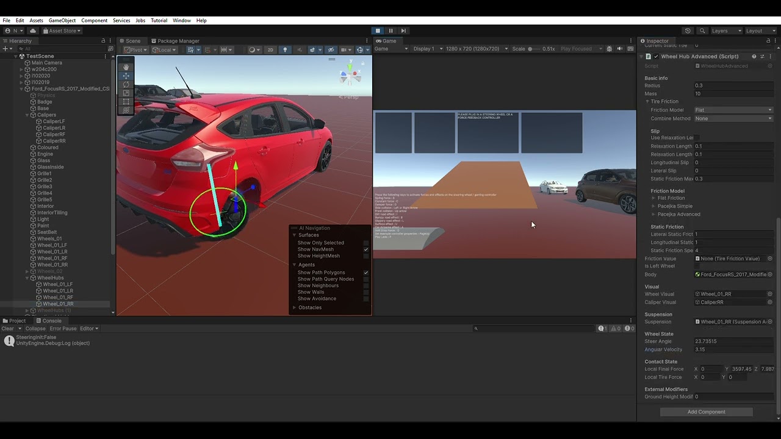Click the Step Frame icon next to Pause
Image resolution: width=781 pixels, height=439 pixels.
pyautogui.click(x=403, y=30)
